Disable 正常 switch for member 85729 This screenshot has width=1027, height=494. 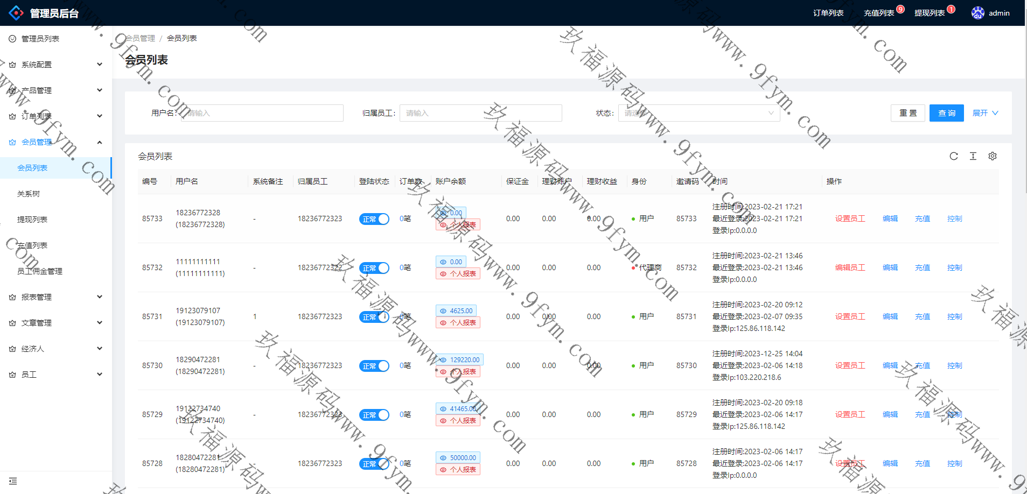(374, 415)
